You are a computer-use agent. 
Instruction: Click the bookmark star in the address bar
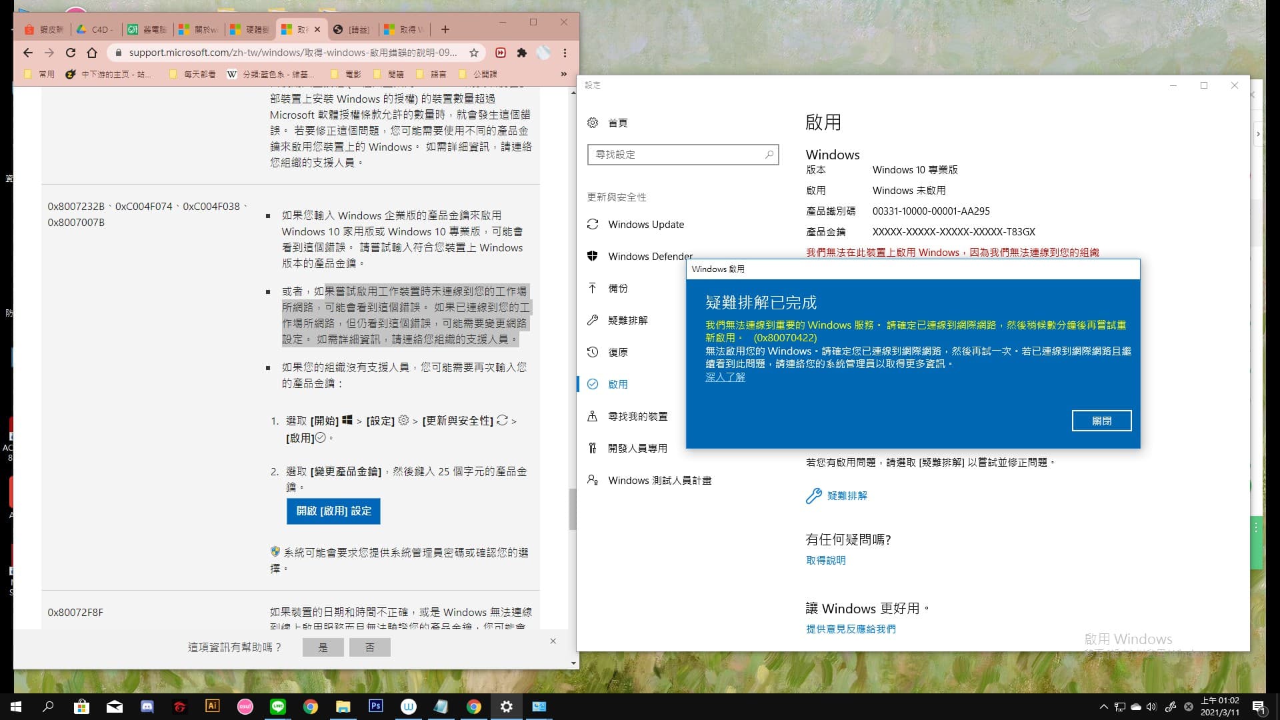pos(473,53)
